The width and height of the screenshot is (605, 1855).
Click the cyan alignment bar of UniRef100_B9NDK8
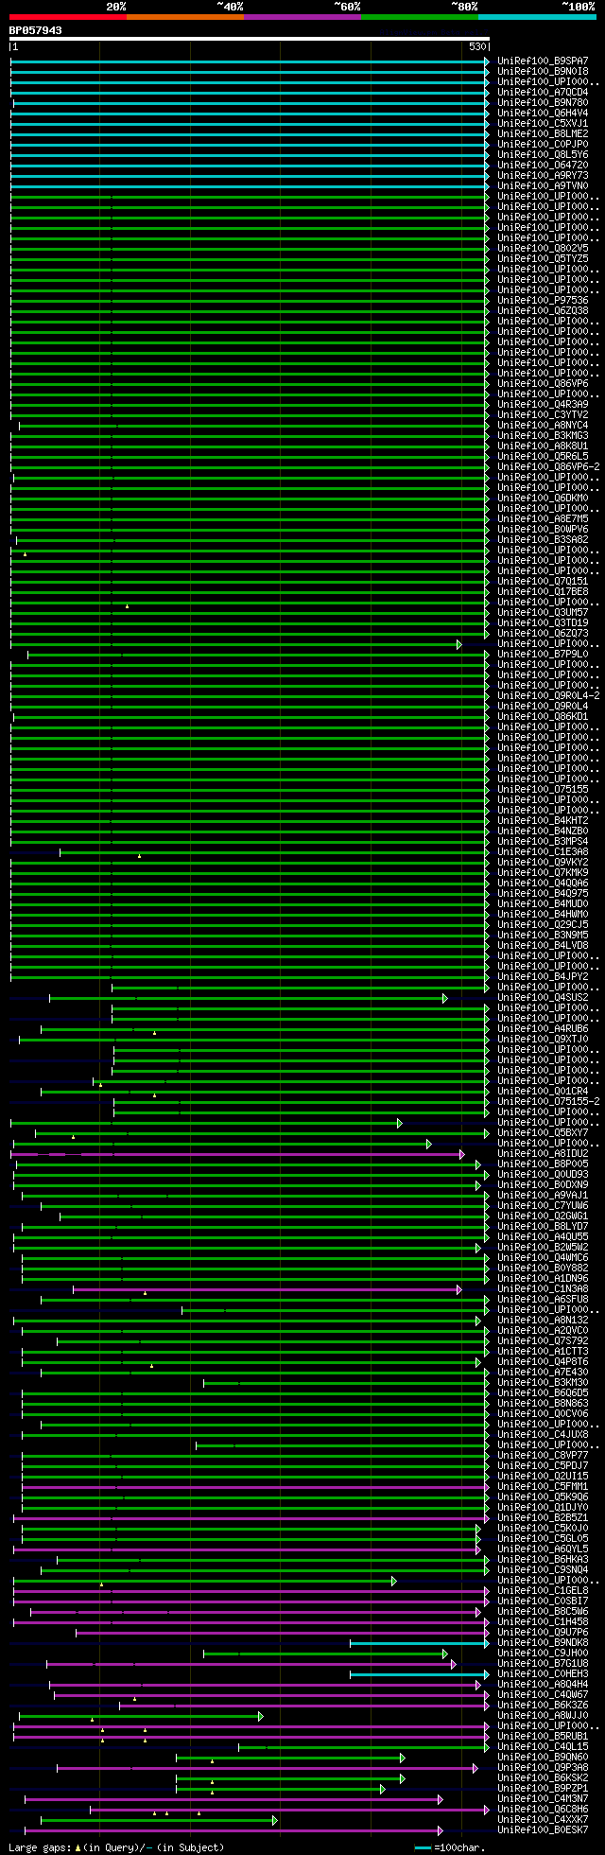420,1643
